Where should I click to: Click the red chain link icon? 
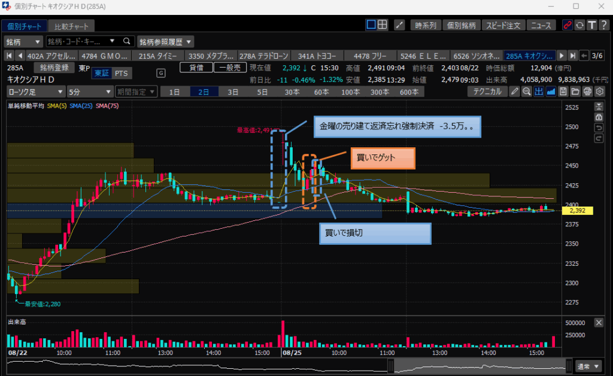tap(568, 25)
